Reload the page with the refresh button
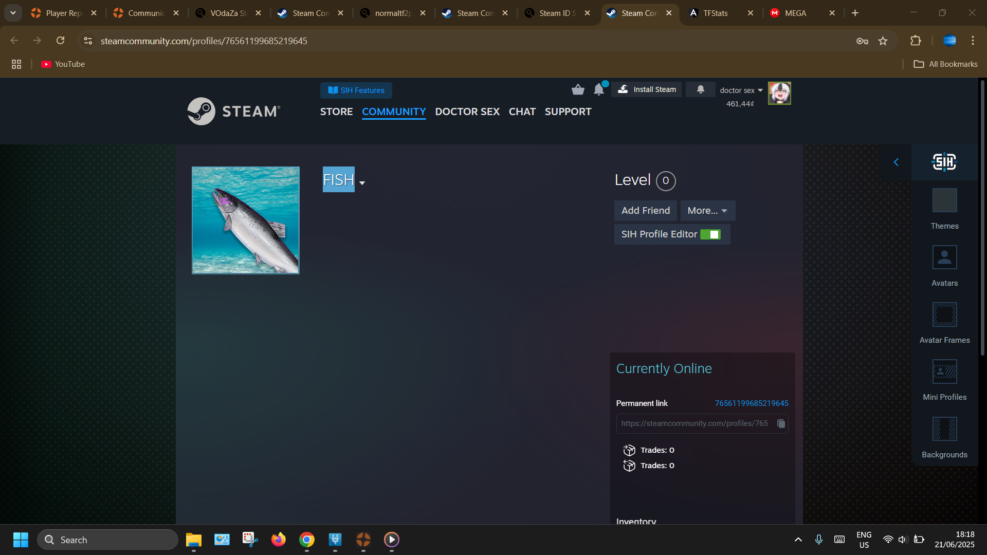 point(60,41)
